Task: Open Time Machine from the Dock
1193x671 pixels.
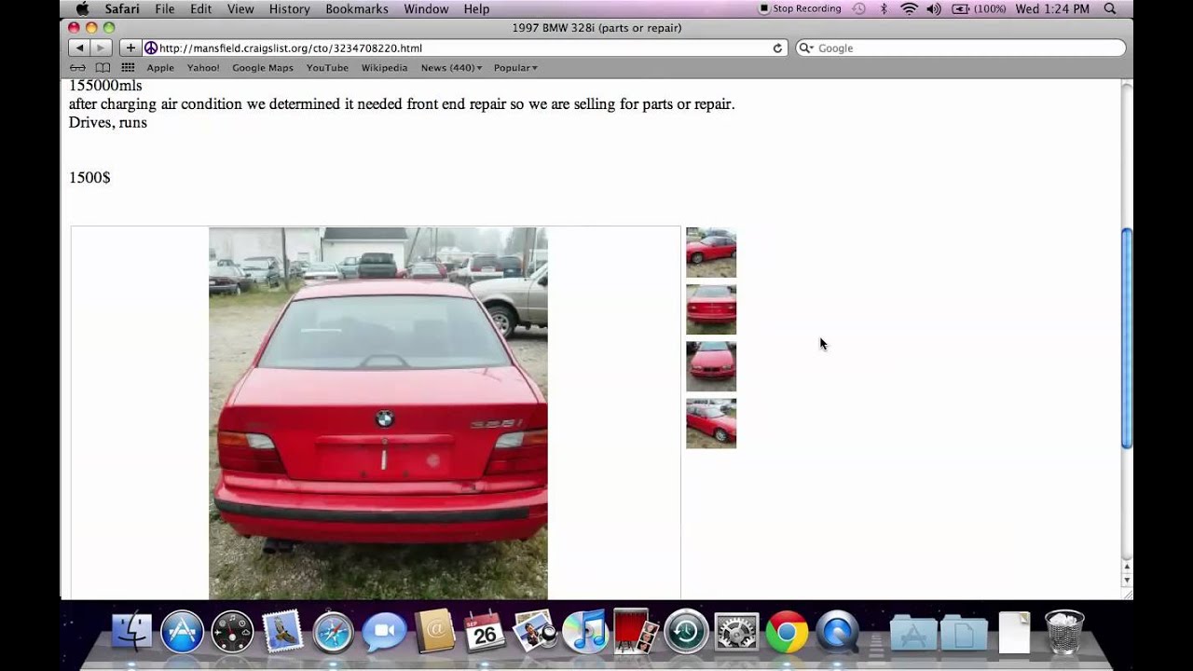Action: point(685,631)
